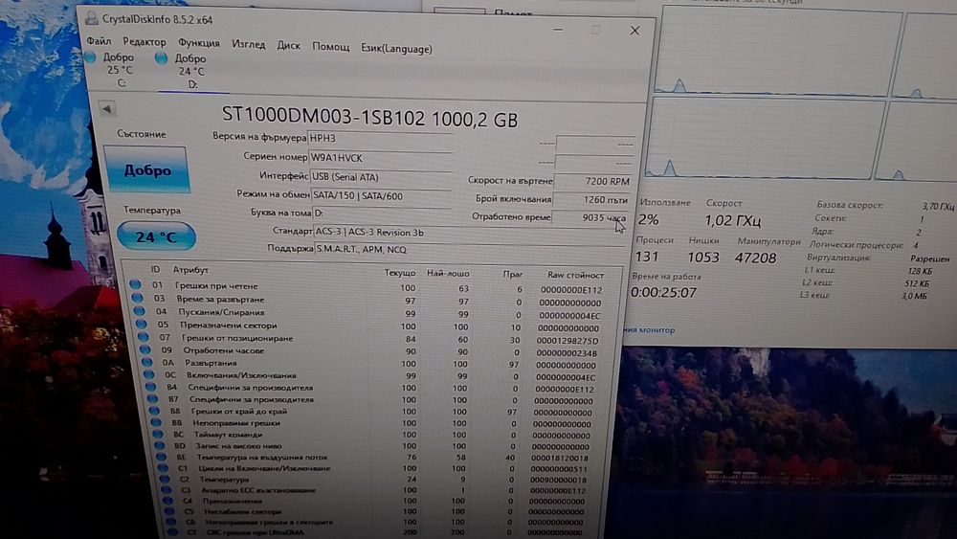Click the Грешки при четене attribute name
This screenshot has width=957, height=539.
(x=216, y=285)
